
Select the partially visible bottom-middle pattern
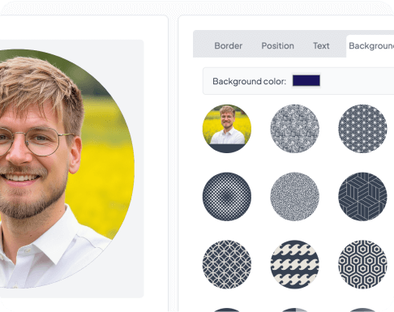click(x=294, y=310)
